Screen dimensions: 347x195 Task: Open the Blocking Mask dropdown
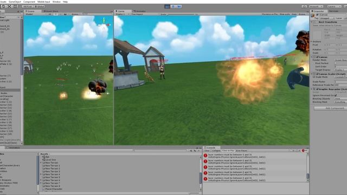pyautogui.click(x=340, y=102)
